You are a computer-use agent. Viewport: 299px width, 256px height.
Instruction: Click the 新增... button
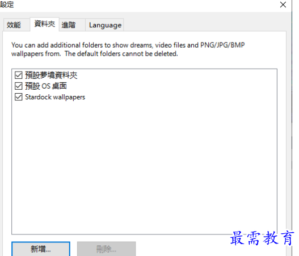[x=41, y=249]
